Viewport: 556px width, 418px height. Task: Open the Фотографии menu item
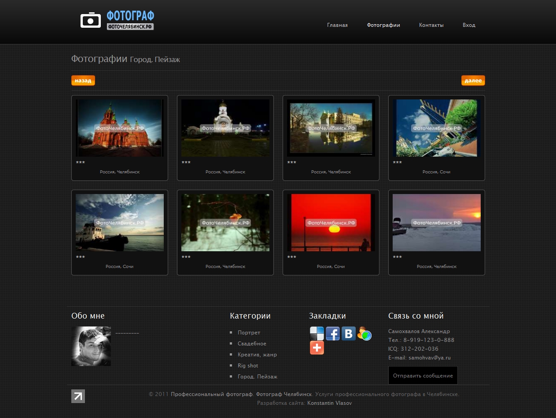(383, 25)
